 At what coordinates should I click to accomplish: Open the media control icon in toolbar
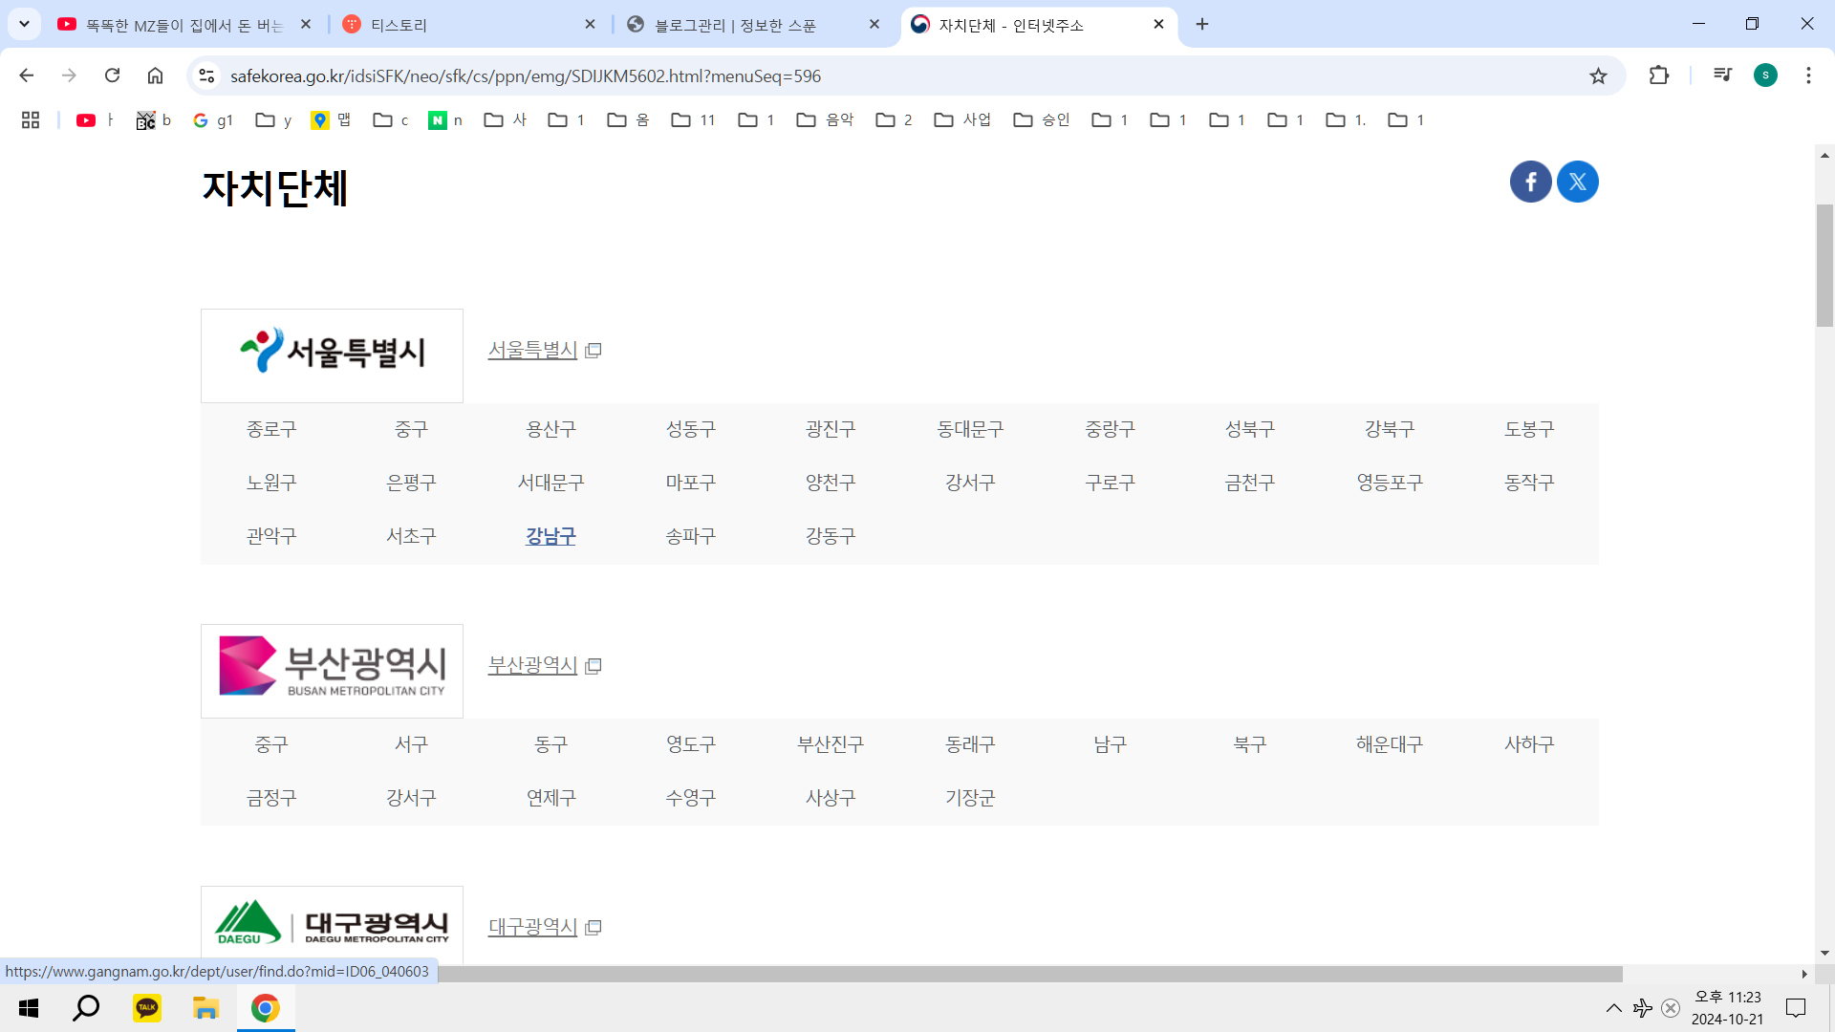1722,75
